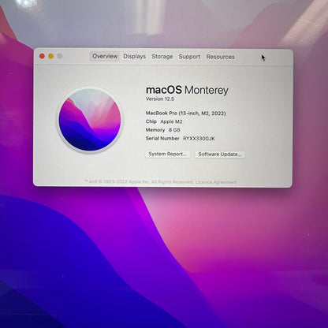
Task: Open the Displays tab
Action: tap(134, 57)
